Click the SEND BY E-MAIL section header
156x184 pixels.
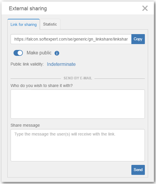pyautogui.click(x=78, y=78)
